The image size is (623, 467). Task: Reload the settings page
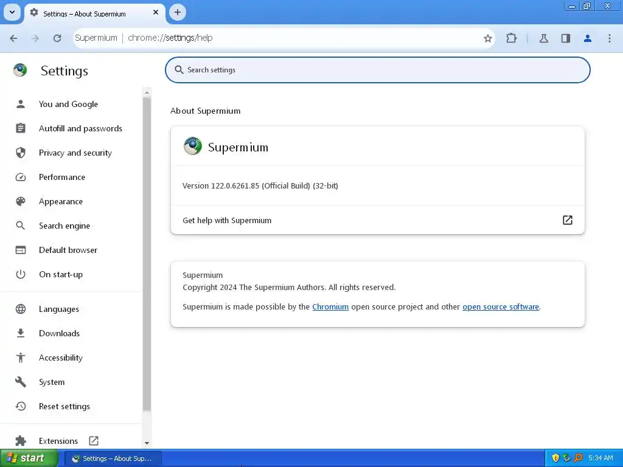(57, 38)
